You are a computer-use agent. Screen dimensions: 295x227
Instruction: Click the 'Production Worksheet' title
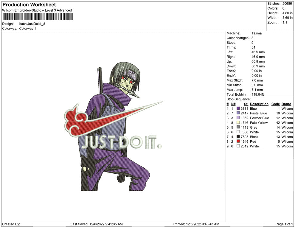[x=29, y=5]
